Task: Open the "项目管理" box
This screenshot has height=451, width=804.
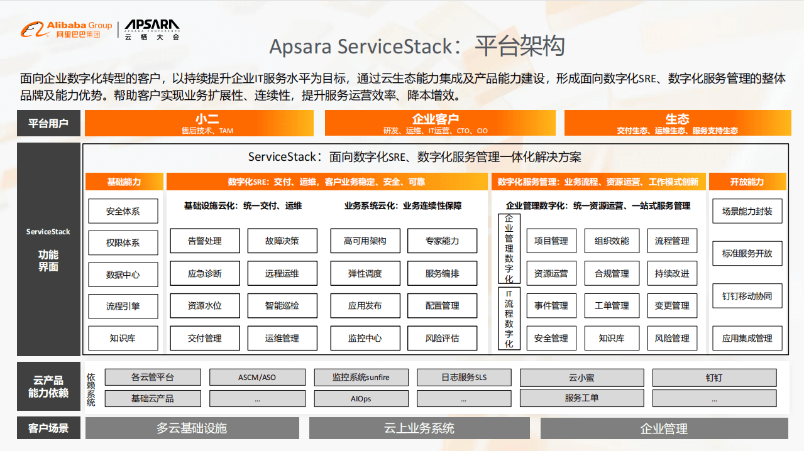Action: click(551, 241)
